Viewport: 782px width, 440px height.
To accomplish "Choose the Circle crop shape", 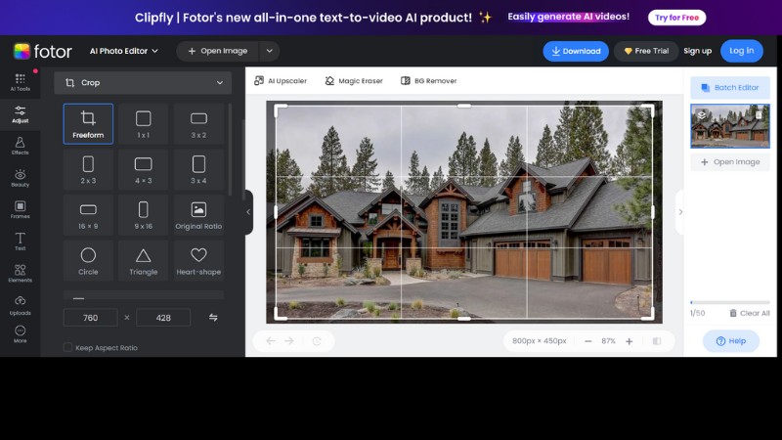I will tap(88, 261).
